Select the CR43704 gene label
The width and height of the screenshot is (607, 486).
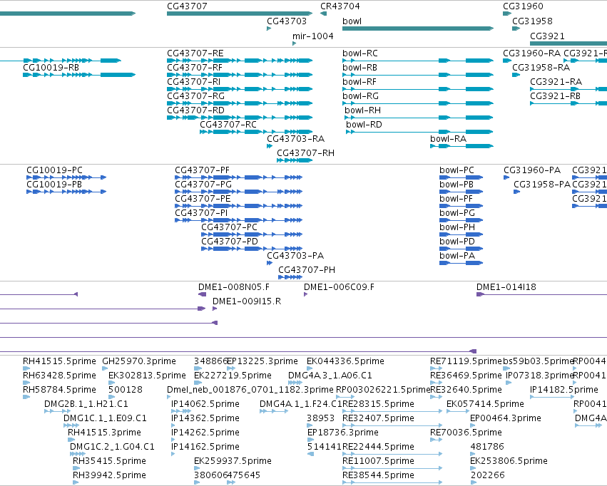tap(340, 6)
